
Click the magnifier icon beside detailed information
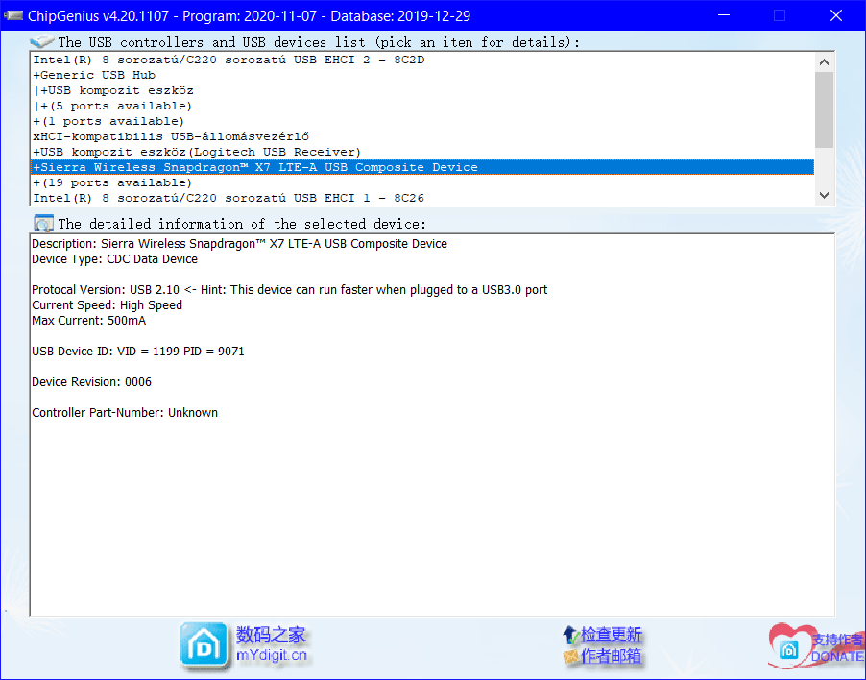click(x=43, y=223)
